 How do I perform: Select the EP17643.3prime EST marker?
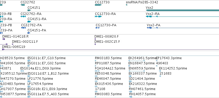tap(156, 61)
